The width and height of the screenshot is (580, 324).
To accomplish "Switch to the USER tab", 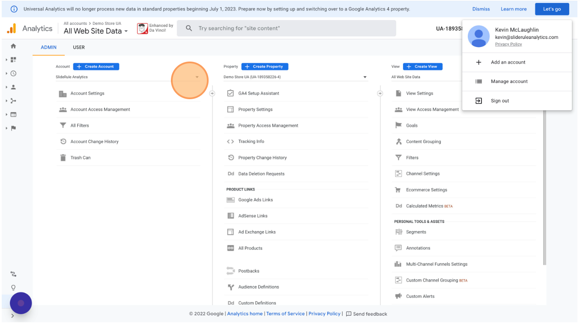I will tap(79, 47).
